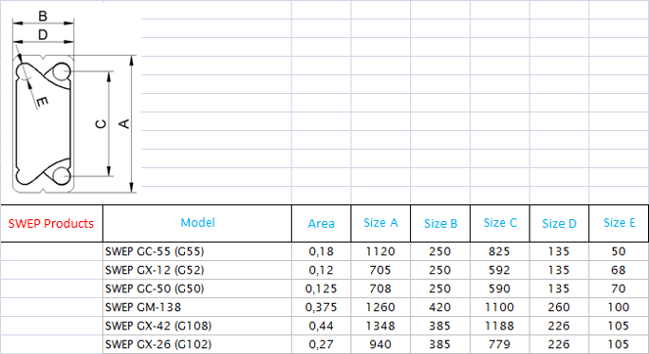The image size is (649, 354).
Task: Click the SWEP Products header cell
Action: [x=51, y=224]
